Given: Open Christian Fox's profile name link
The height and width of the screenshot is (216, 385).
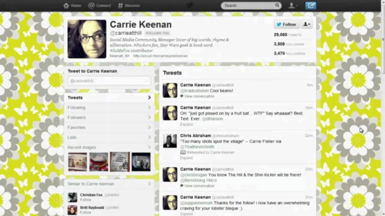Looking at the screenshot, I should (x=91, y=195).
